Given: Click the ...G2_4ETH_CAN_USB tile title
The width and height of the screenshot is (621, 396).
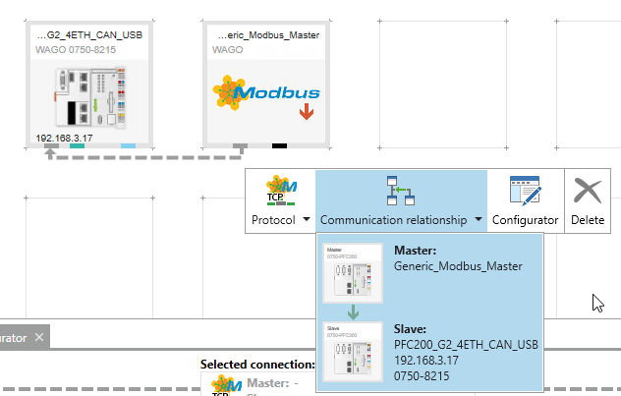Looking at the screenshot, I should (89, 35).
